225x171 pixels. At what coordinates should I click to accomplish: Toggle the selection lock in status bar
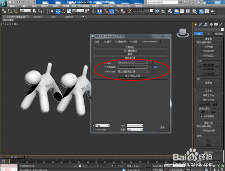pos(75,166)
